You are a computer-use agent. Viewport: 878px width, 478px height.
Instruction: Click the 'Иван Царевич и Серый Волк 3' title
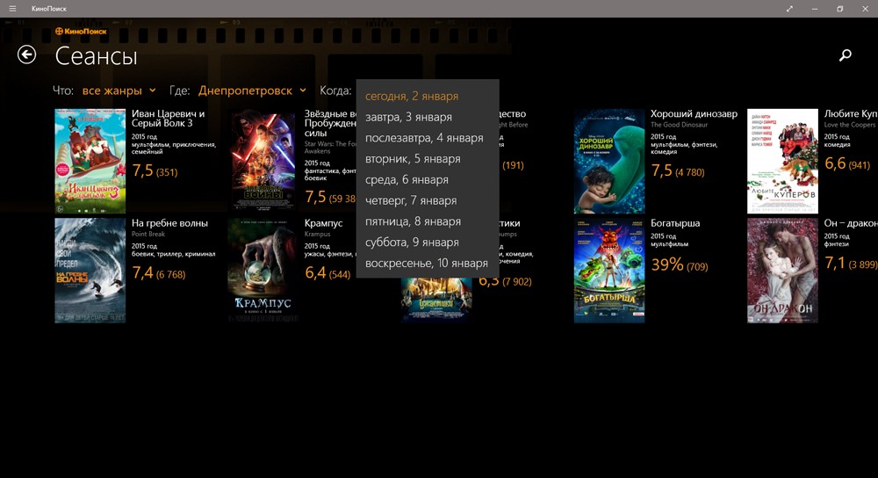point(169,119)
